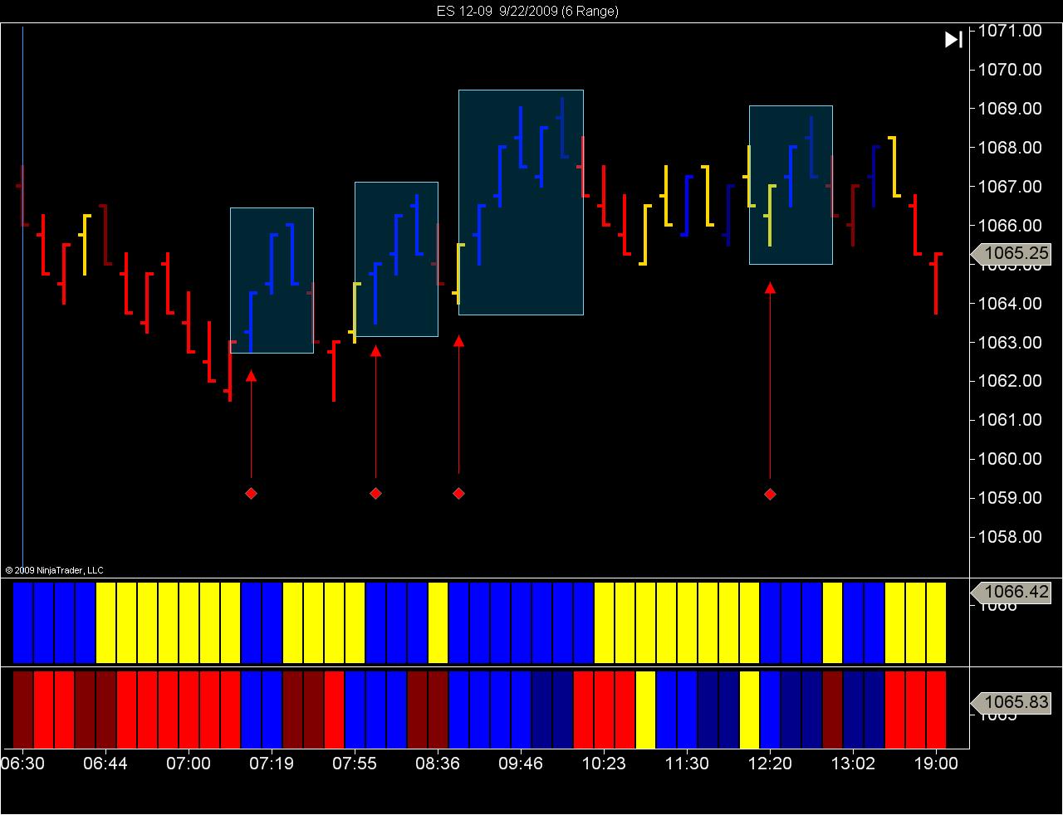Screen dimensions: 1063x815
Task: Click the 07:00 time axis label
Action: coord(189,764)
